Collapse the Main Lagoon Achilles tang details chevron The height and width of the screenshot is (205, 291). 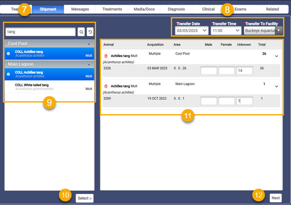pyautogui.click(x=276, y=87)
